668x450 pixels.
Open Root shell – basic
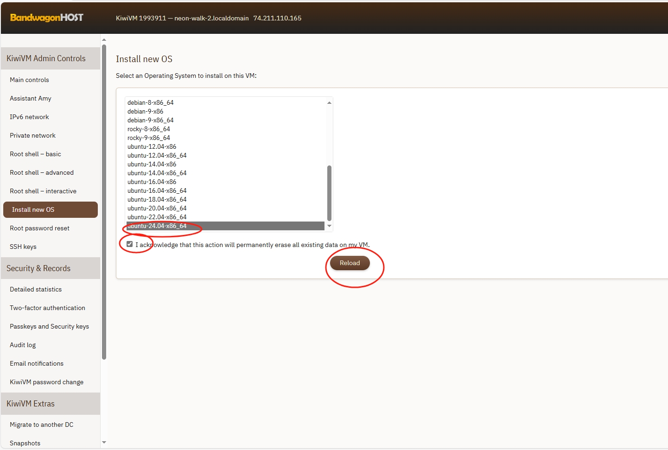pos(35,154)
